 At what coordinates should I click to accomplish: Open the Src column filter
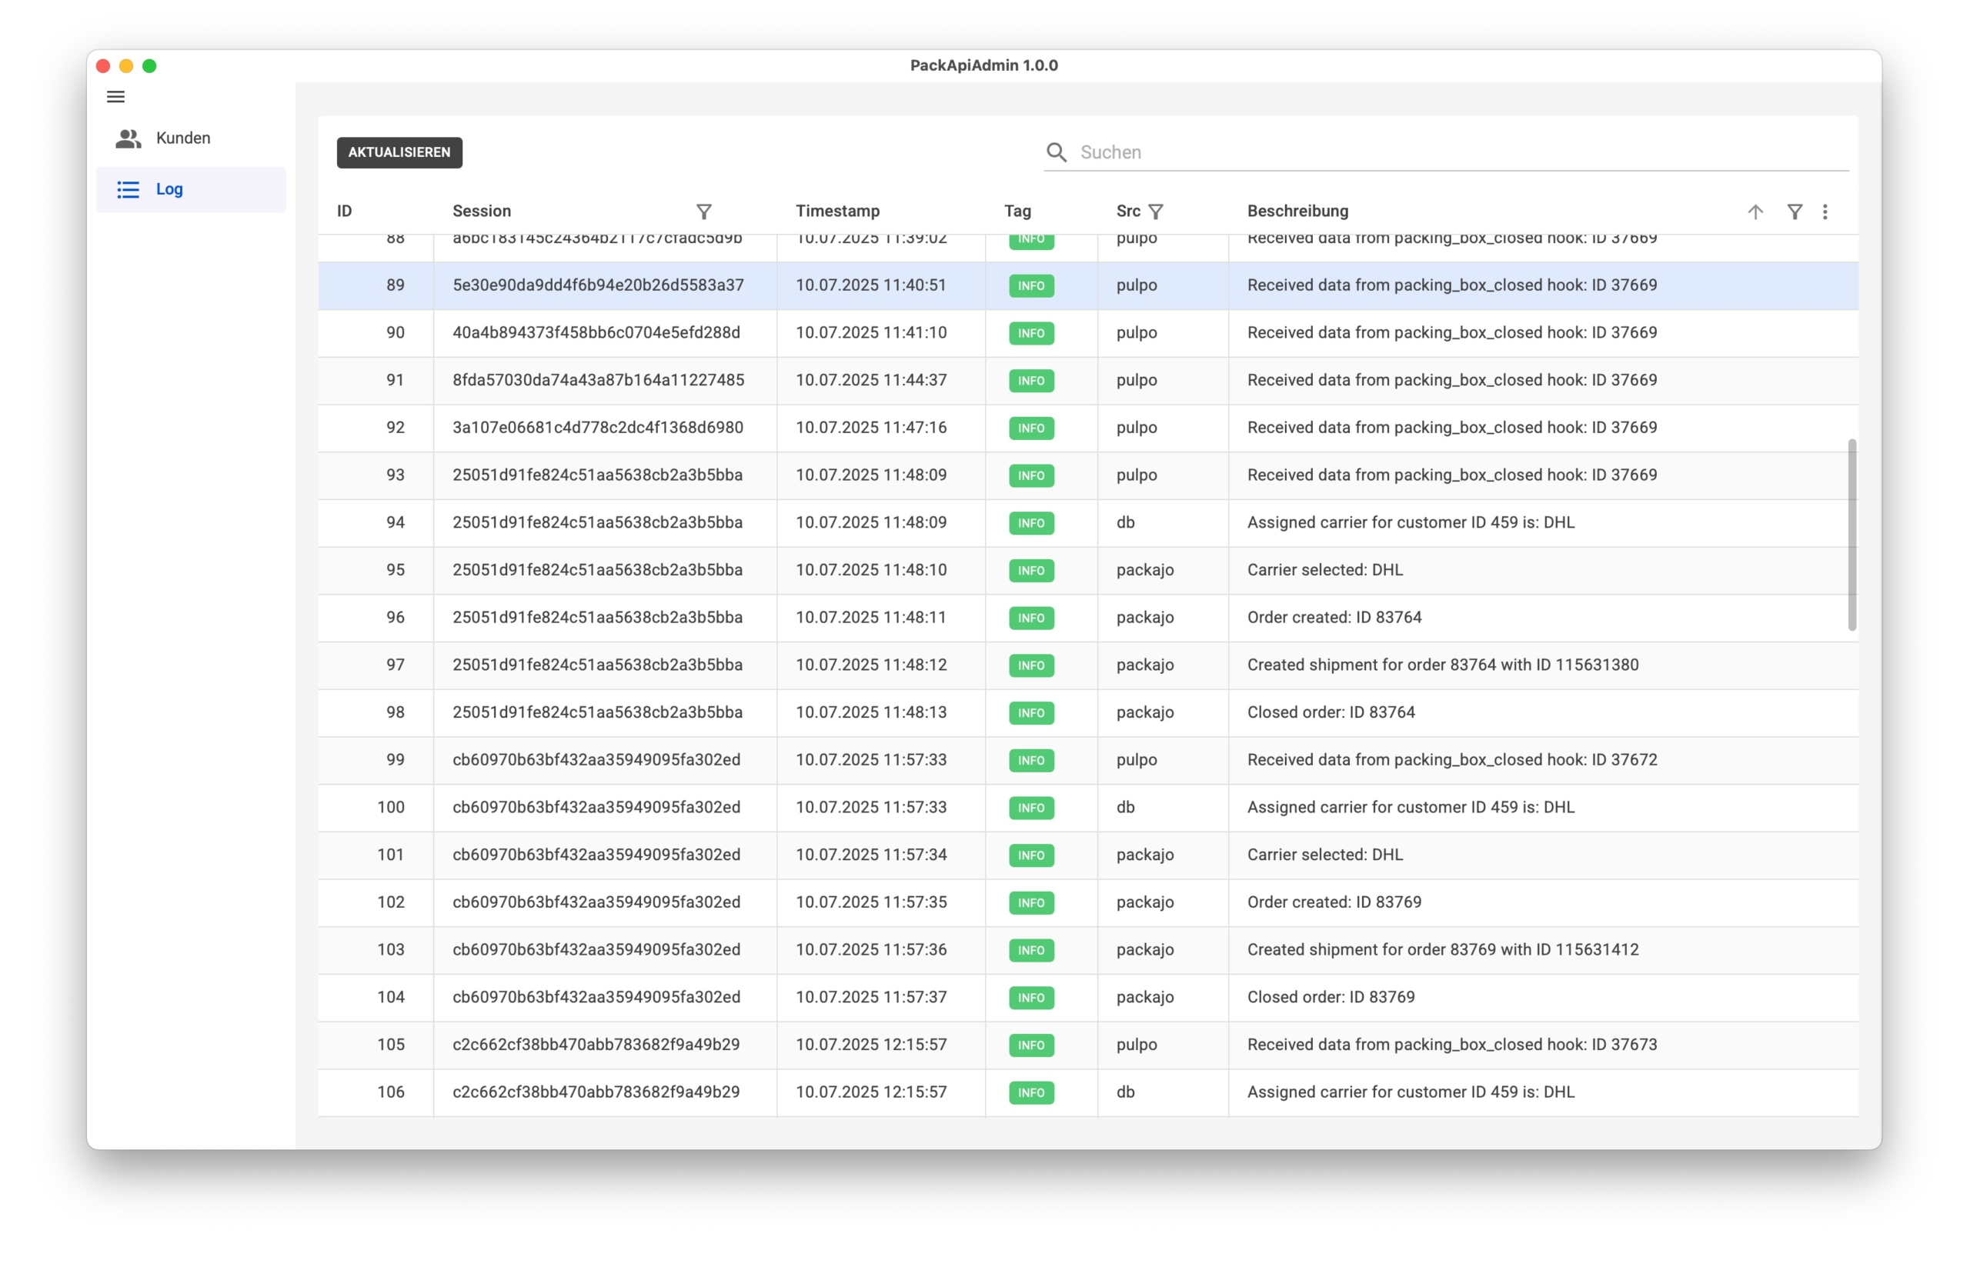tap(1157, 212)
